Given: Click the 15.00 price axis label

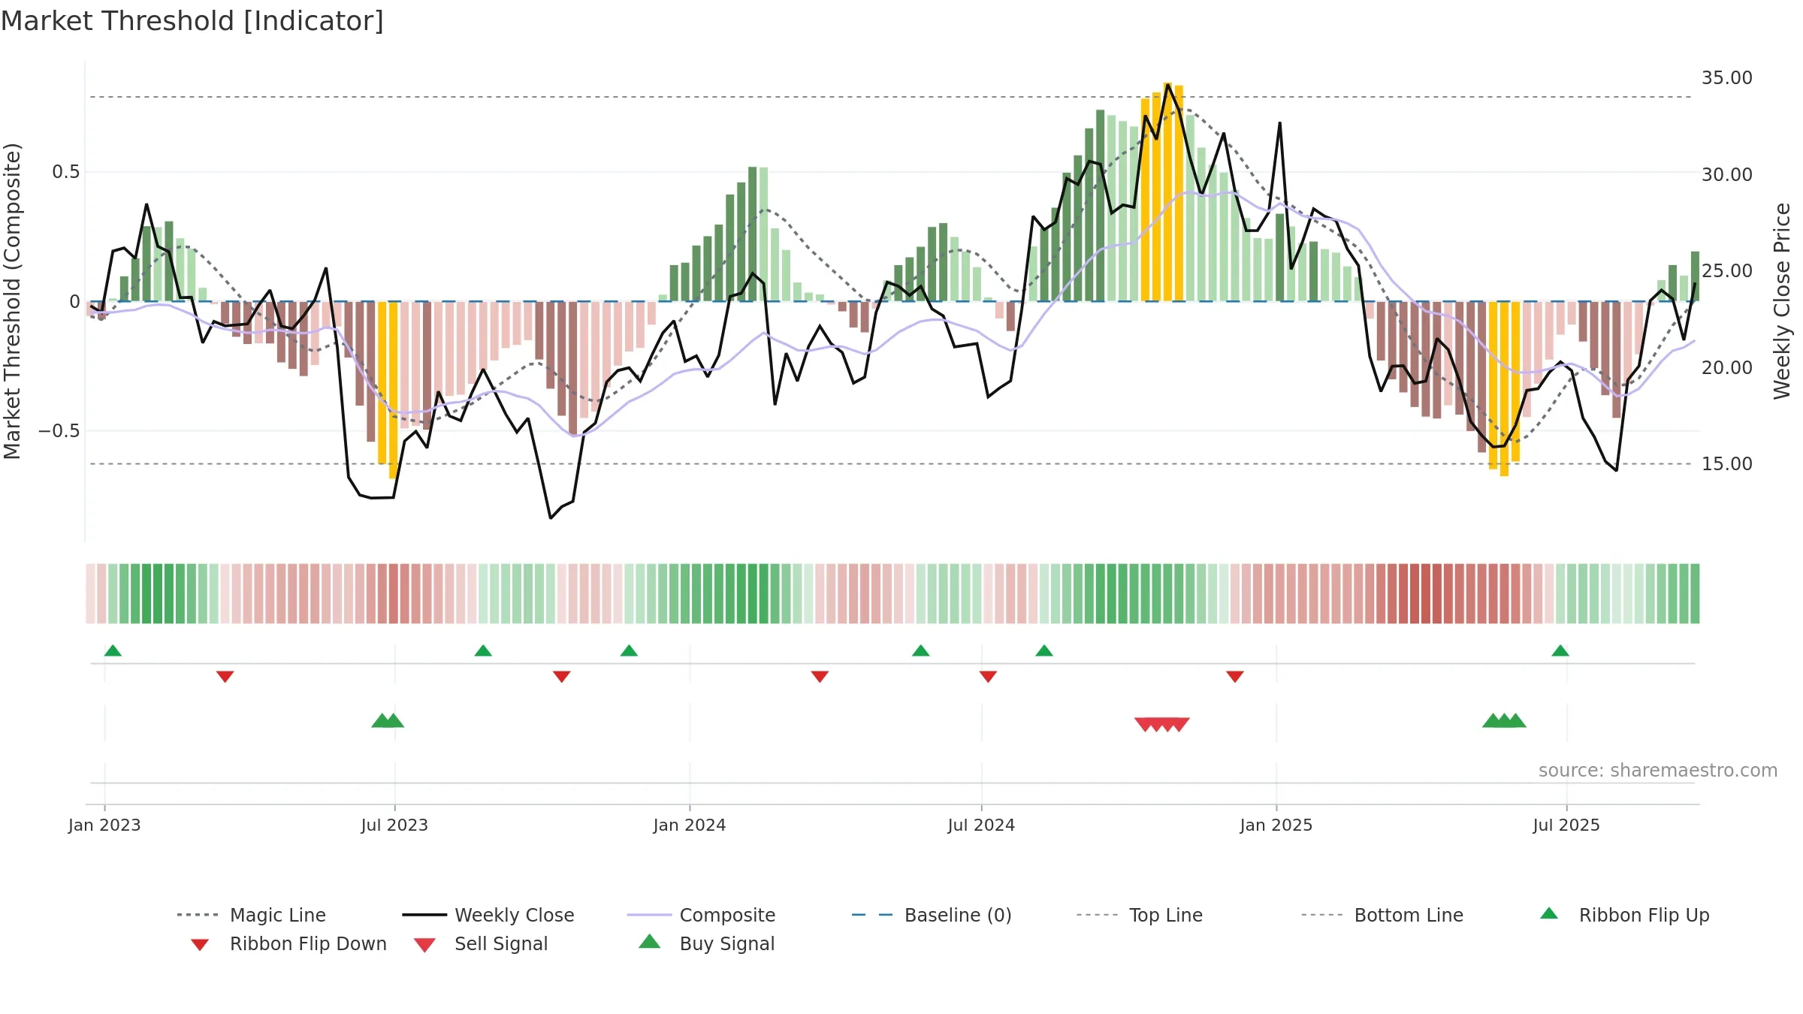Looking at the screenshot, I should [1727, 464].
